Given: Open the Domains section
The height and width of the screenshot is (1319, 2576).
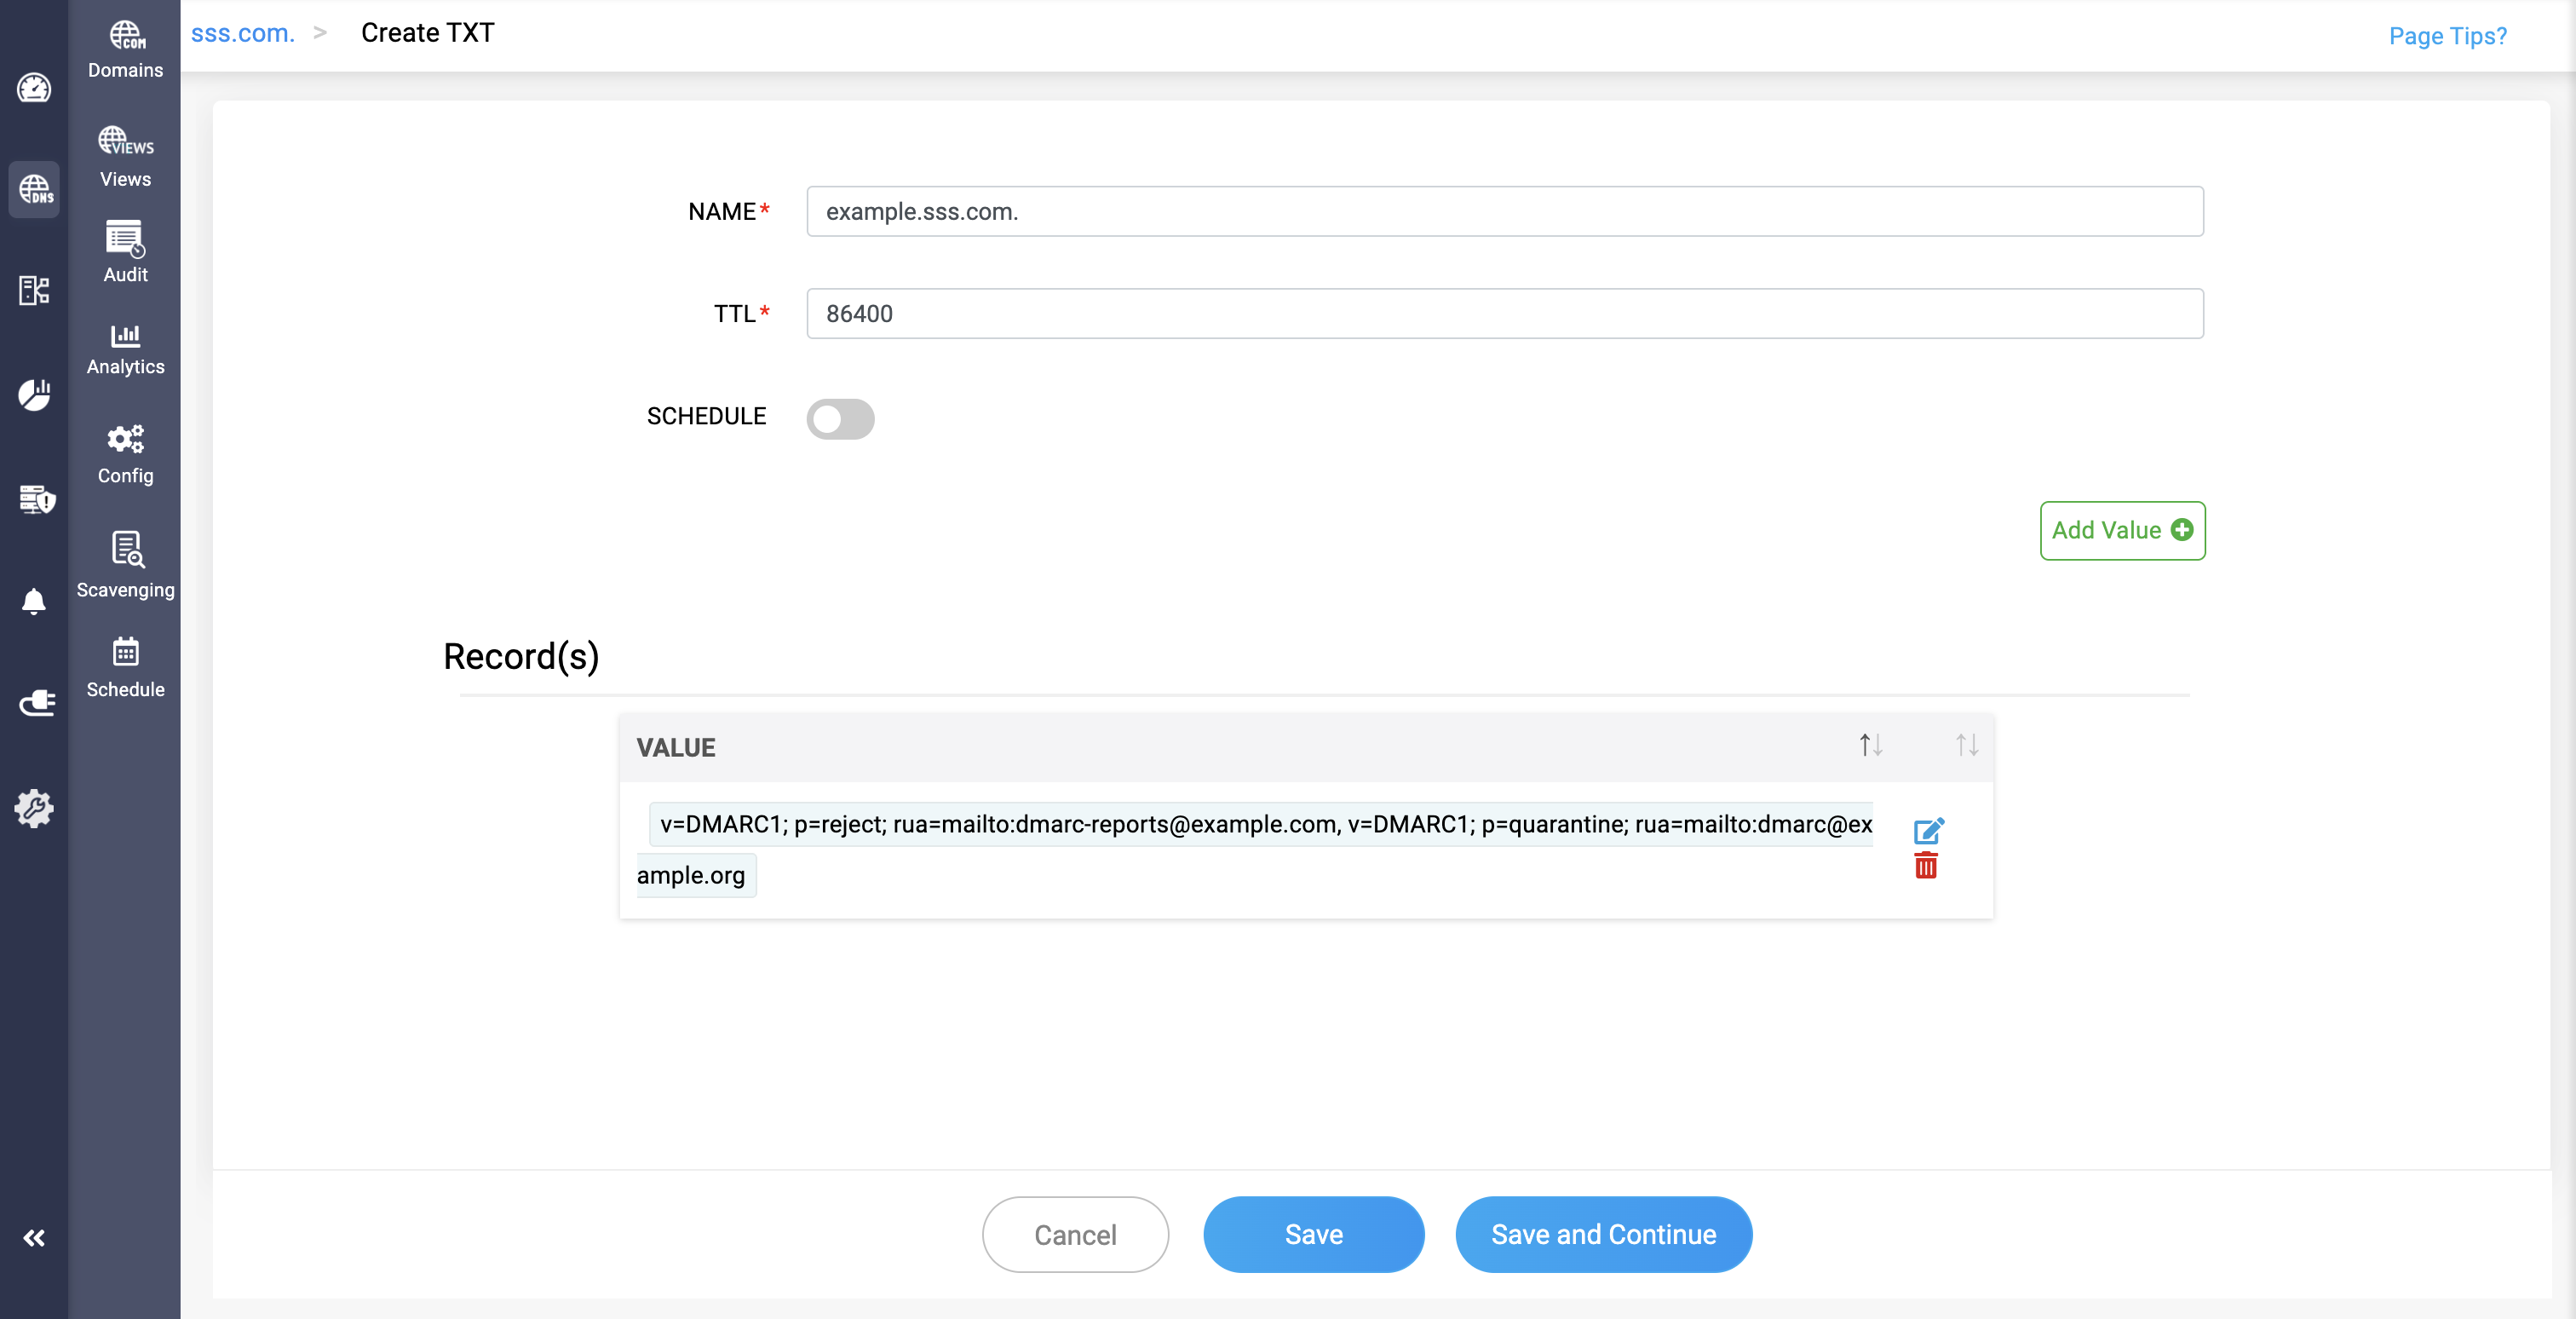Looking at the screenshot, I should (x=125, y=50).
